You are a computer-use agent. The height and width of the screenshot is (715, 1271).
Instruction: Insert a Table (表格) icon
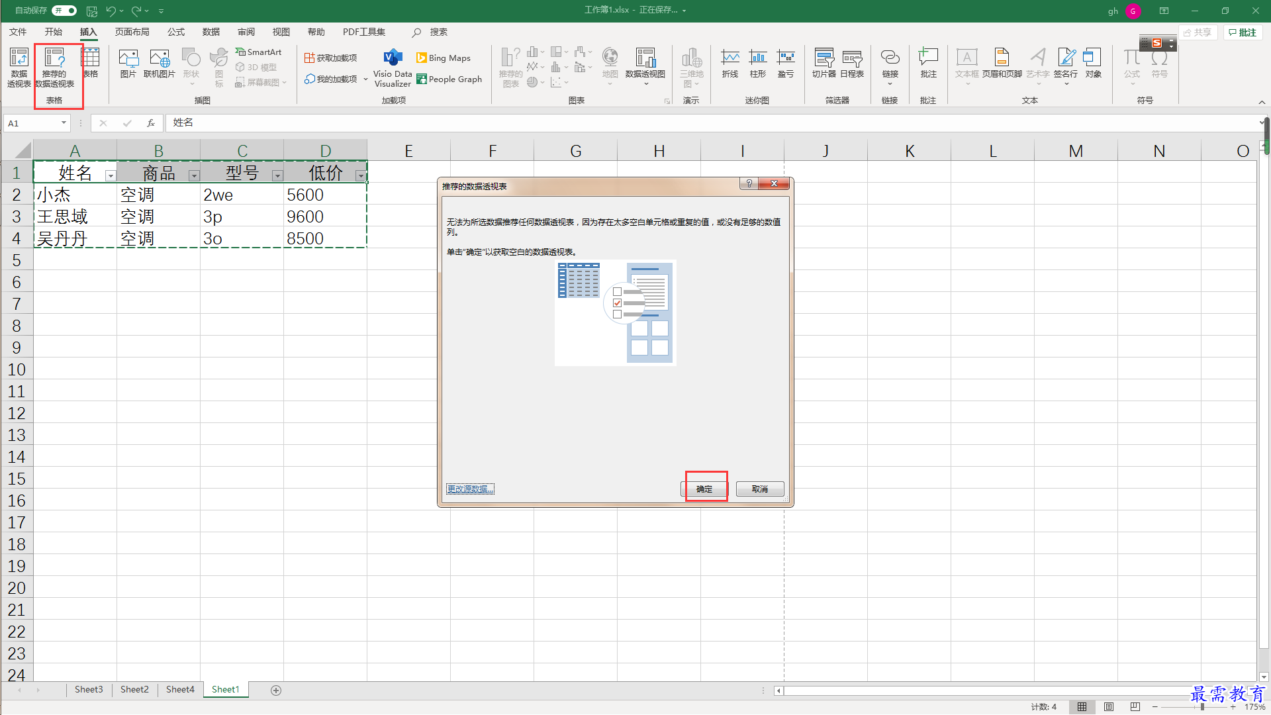tap(91, 63)
